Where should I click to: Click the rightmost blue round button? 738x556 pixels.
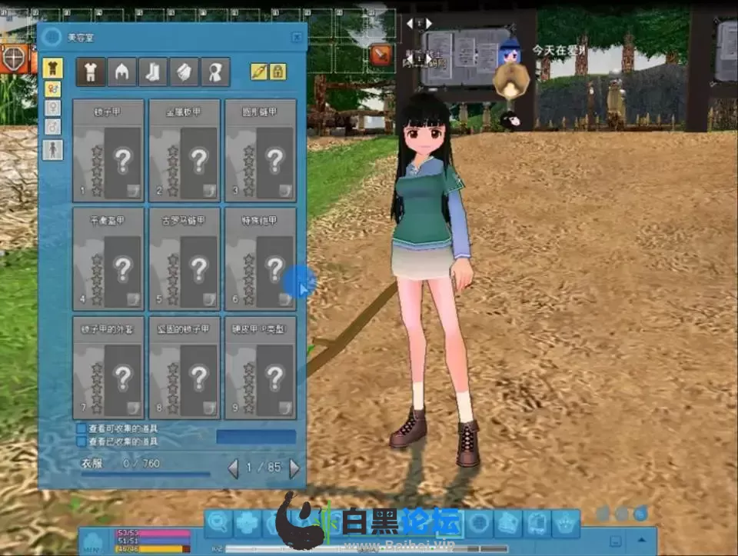coord(640,514)
